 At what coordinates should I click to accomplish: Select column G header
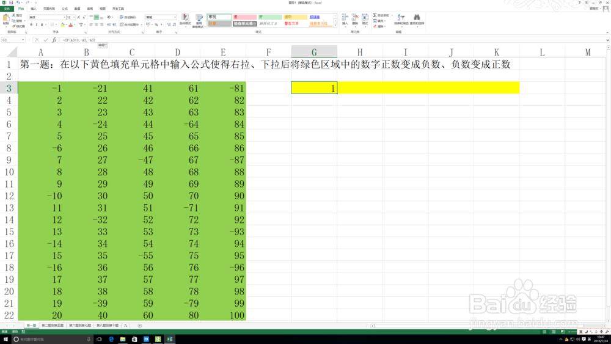[x=314, y=52]
